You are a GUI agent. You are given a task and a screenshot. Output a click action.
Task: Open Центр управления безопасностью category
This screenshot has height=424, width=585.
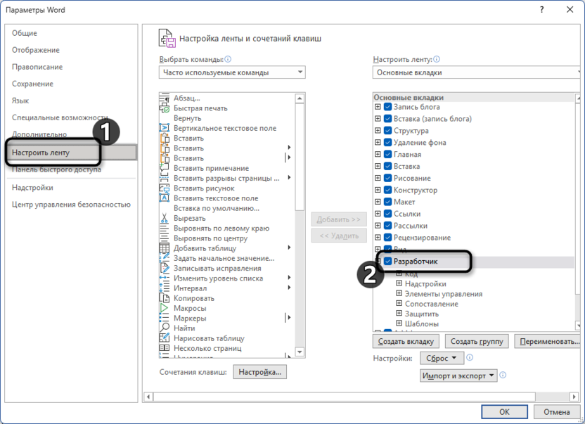click(71, 205)
